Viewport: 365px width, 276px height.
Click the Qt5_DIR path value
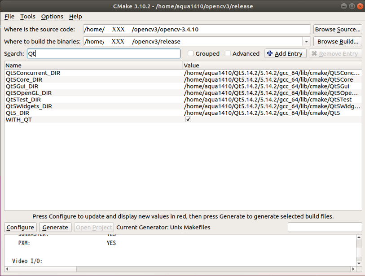262,113
